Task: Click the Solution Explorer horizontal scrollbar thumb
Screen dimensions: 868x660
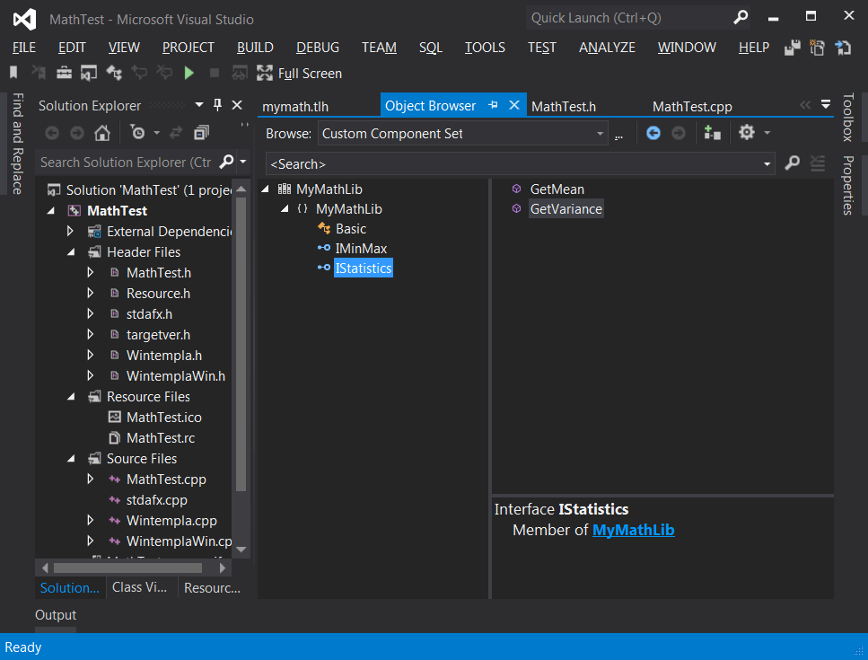Action: tap(127, 568)
